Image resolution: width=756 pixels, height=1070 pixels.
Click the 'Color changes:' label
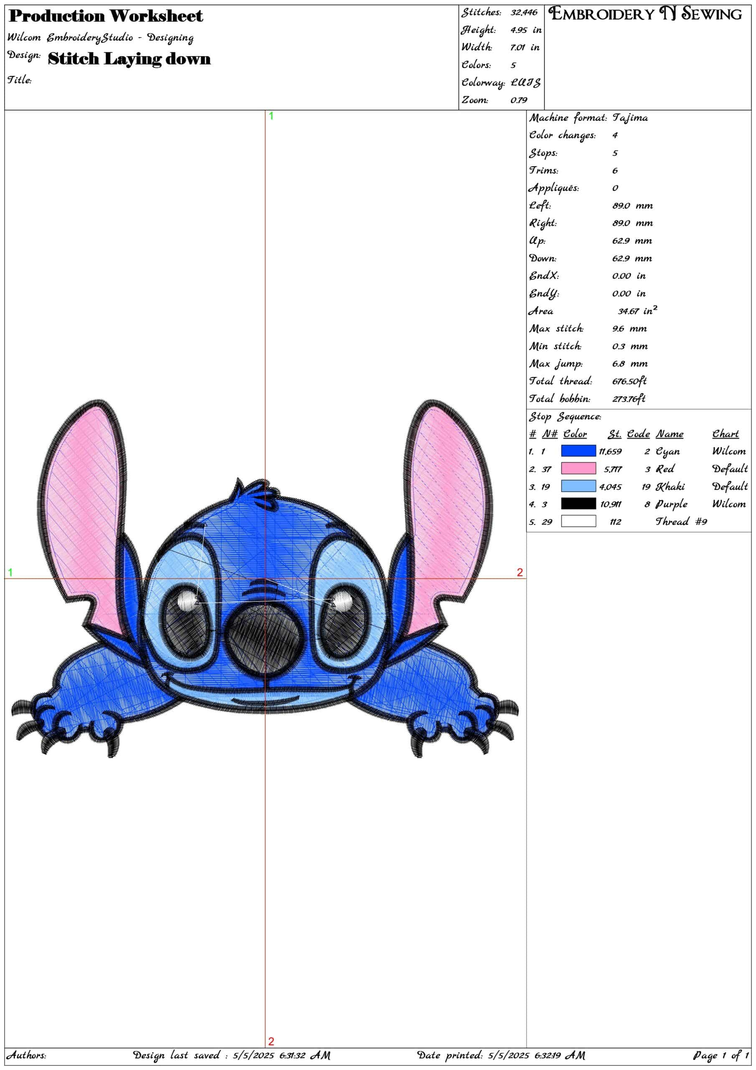coord(563,135)
